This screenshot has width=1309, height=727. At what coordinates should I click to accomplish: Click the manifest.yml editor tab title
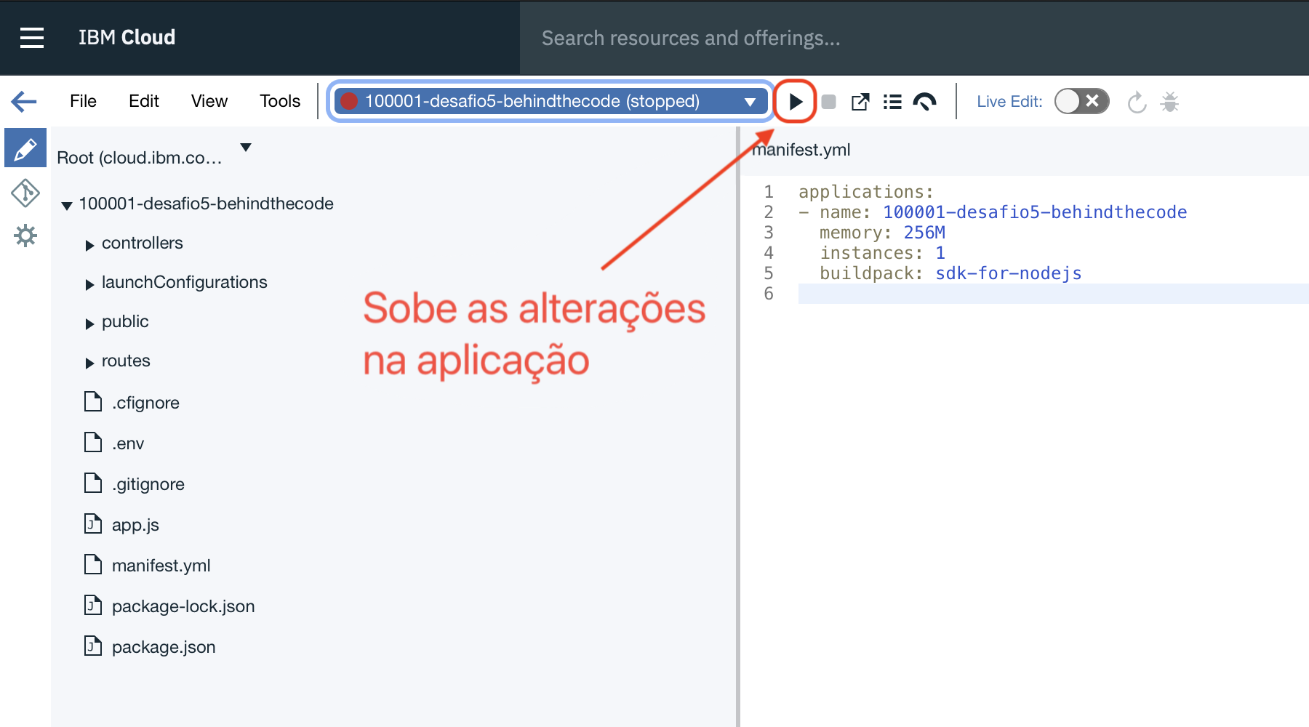click(x=801, y=150)
